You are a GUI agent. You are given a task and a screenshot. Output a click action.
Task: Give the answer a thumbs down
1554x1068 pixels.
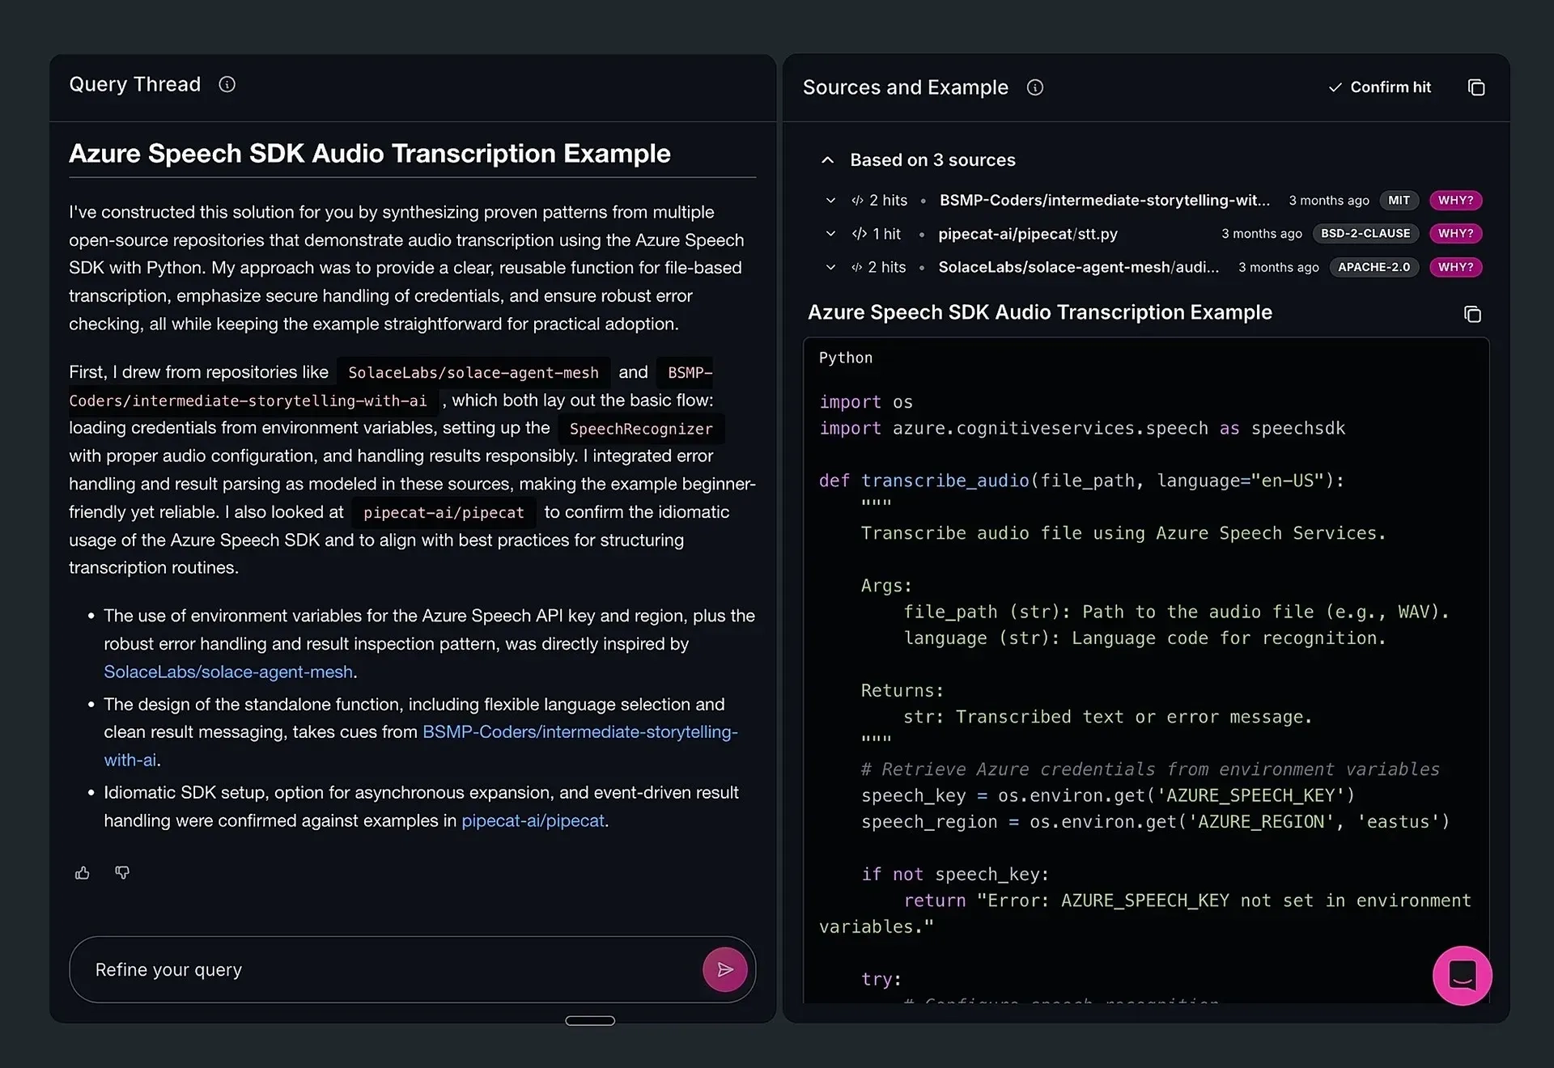coord(122,872)
